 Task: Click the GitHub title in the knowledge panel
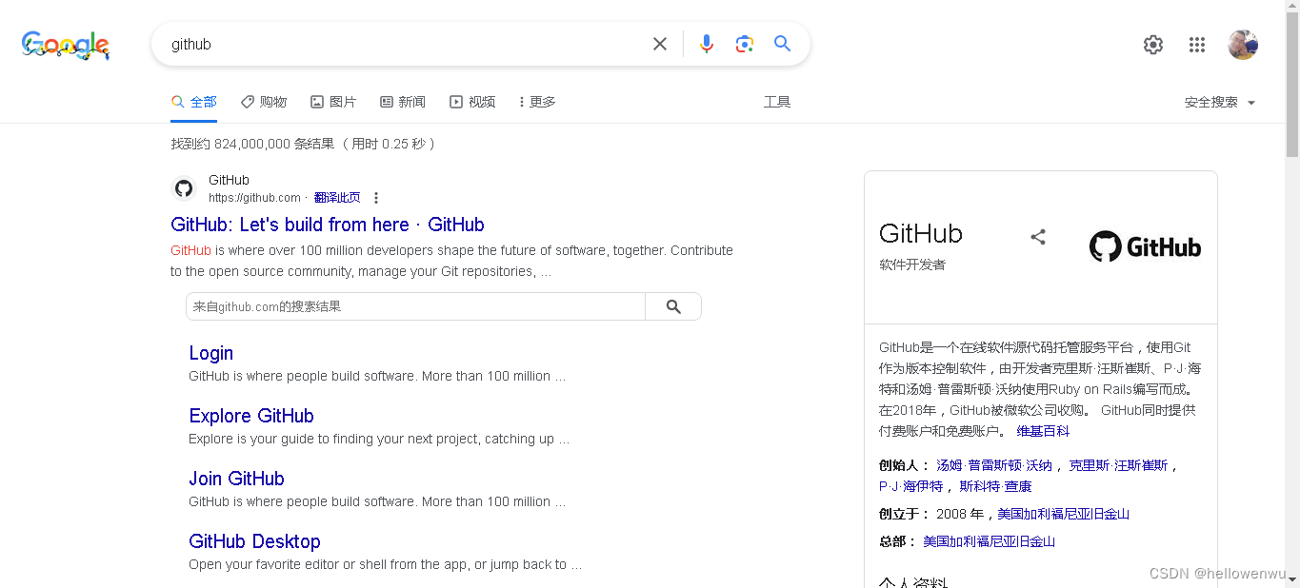point(921,234)
